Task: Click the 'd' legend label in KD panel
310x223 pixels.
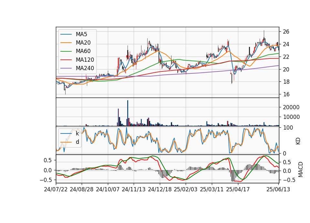Action: [x=77, y=142]
